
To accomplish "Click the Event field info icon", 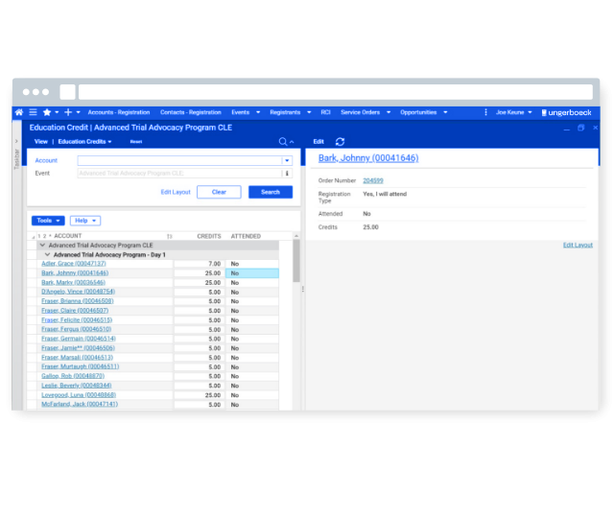I will (x=286, y=174).
